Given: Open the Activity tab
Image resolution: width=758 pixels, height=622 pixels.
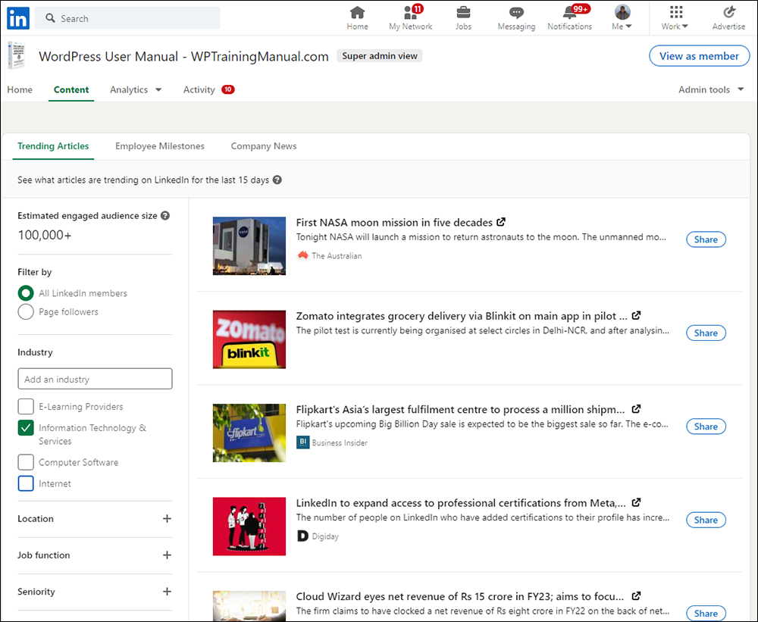Looking at the screenshot, I should 208,89.
